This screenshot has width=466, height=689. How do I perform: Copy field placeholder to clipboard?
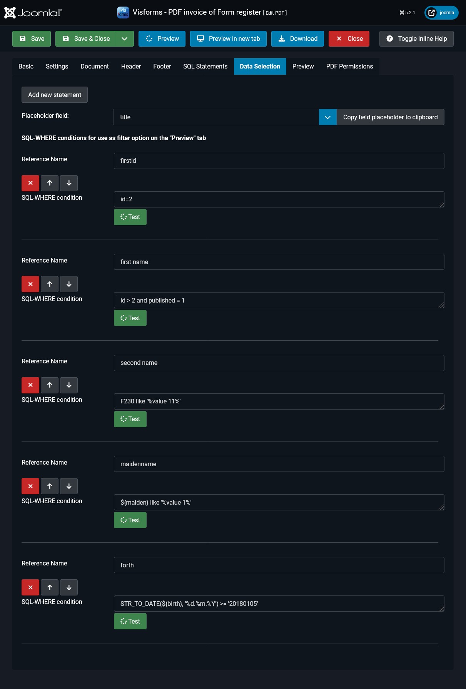point(390,117)
